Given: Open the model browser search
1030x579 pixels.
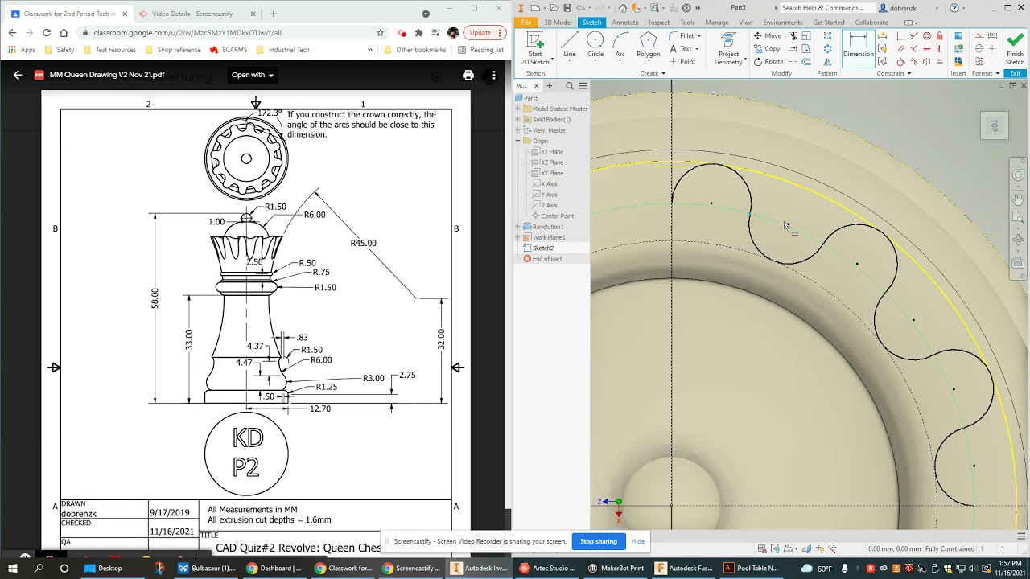Looking at the screenshot, I should pyautogui.click(x=570, y=86).
